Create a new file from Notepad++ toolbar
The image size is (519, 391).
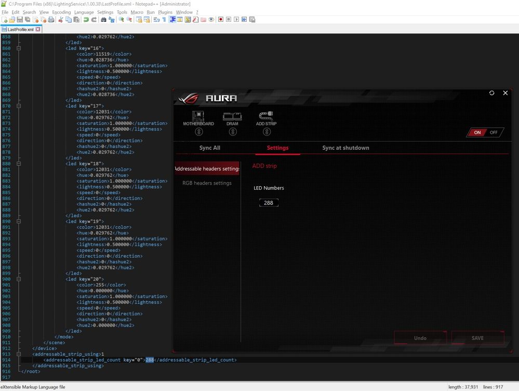(5, 20)
